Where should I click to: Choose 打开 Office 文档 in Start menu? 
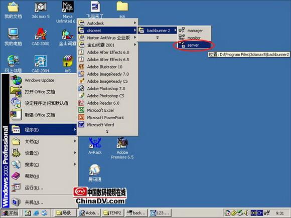pyautogui.click(x=43, y=92)
